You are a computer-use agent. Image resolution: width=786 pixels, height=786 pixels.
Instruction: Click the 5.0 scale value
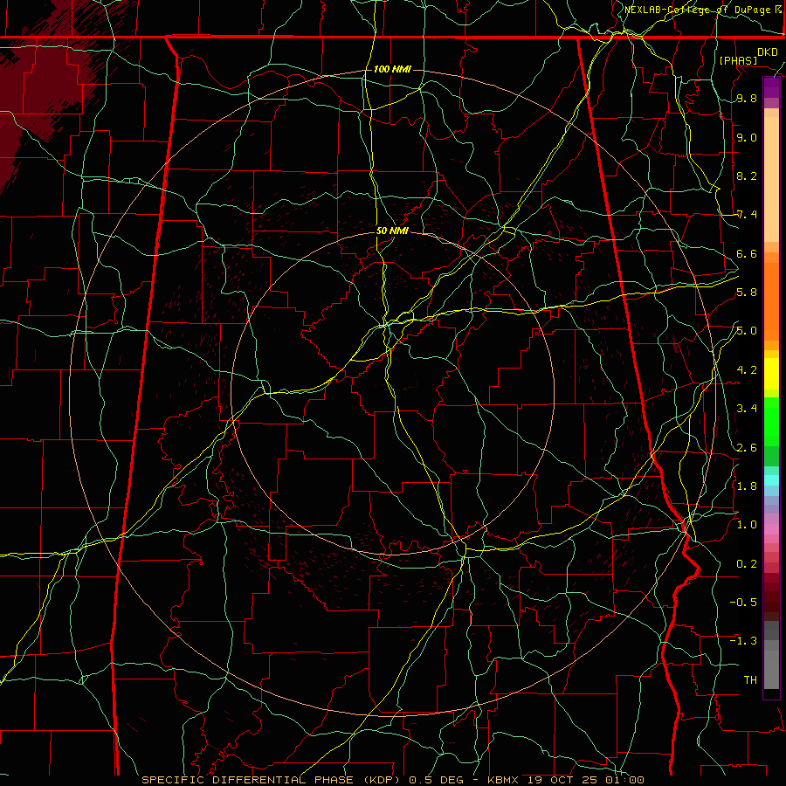pyautogui.click(x=747, y=331)
